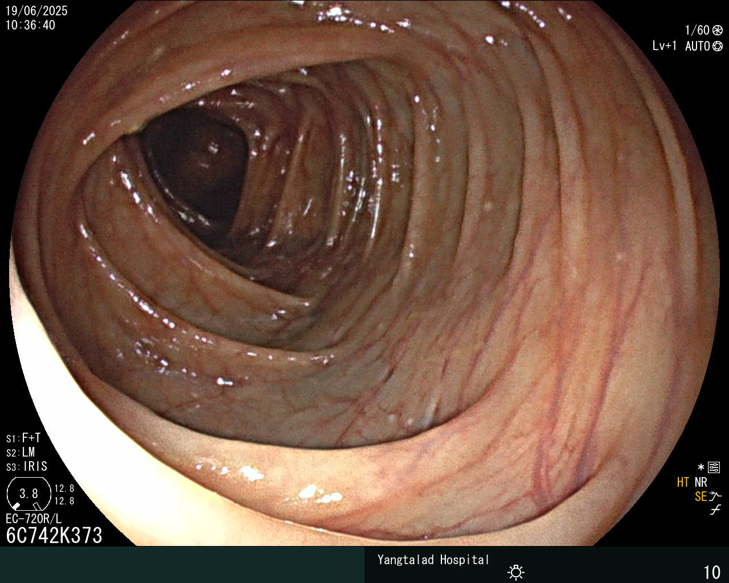Click the scope tip diagram showing 3.8
Screen dimensions: 729x583
(28, 494)
